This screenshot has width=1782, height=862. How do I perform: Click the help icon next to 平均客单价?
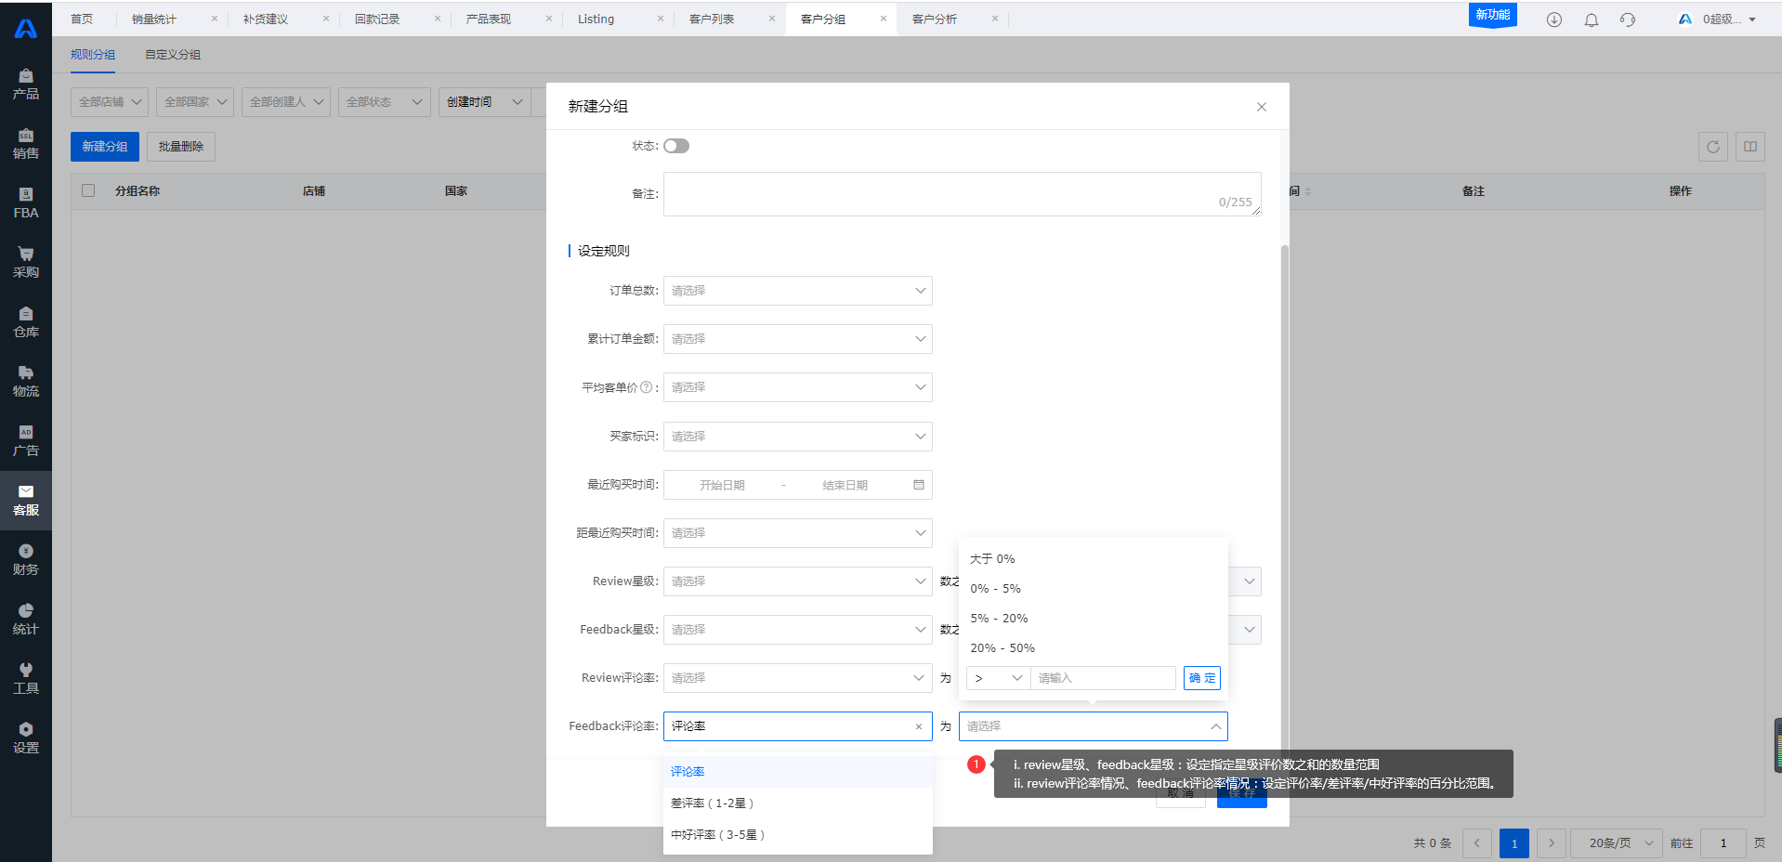pyautogui.click(x=647, y=387)
